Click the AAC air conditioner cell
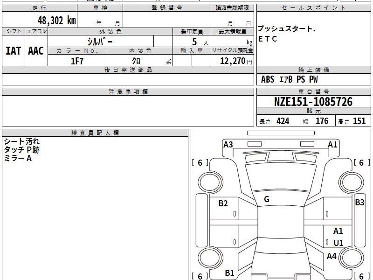Screen dimensions: 373x280 coord(36,51)
